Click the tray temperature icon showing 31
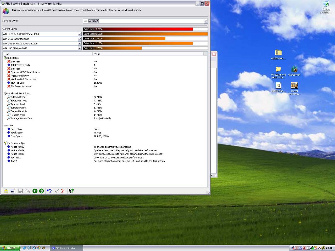Image resolution: width=335 pixels, height=251 pixels. pyautogui.click(x=308, y=248)
